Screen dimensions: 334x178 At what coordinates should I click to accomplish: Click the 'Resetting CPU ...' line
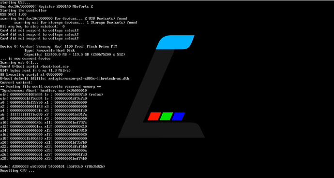[17, 171]
